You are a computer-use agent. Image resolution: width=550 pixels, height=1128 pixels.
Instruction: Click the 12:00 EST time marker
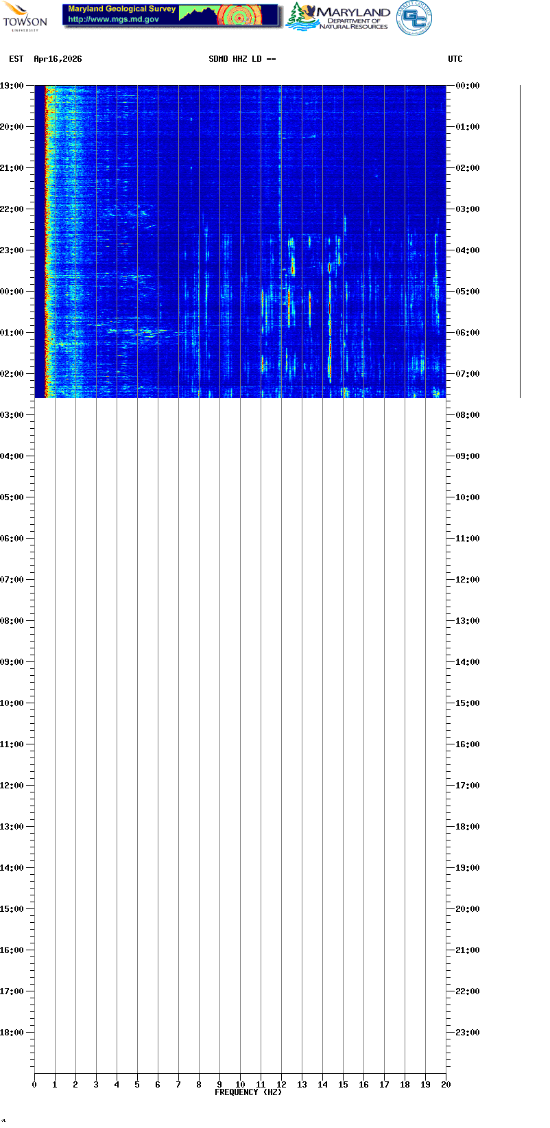[x=12, y=786]
